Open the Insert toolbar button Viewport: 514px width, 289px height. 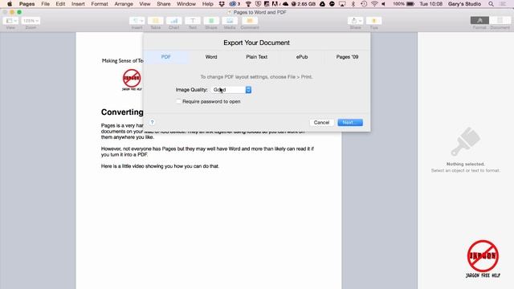pos(137,21)
